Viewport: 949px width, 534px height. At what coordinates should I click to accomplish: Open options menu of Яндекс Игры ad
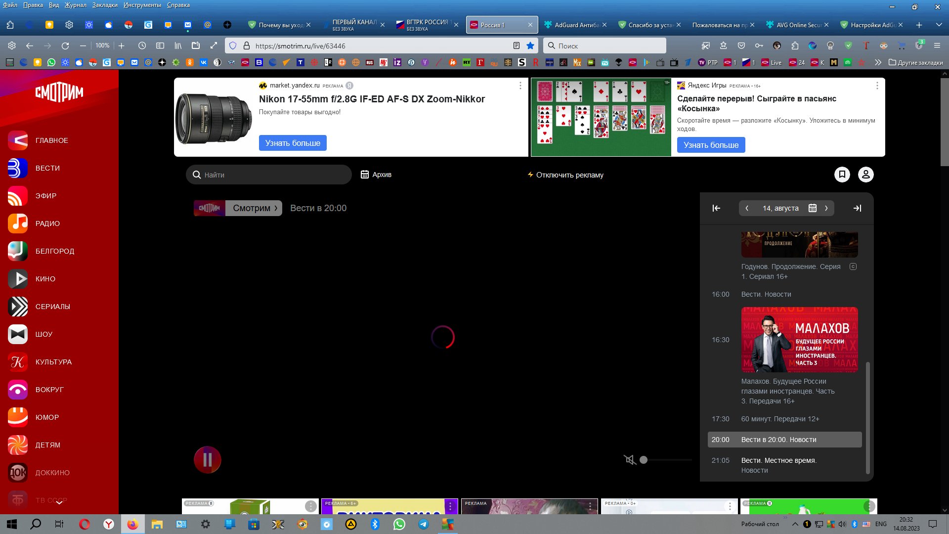(877, 86)
